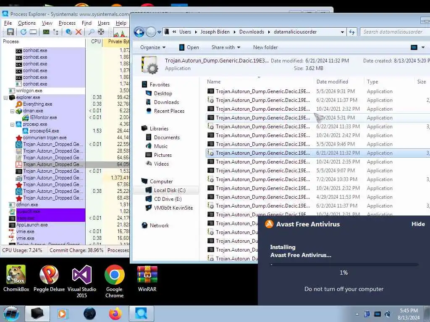Screen dimensions: 430x322
Task: Select the crosshair Find Window's Process icon
Action: tap(101, 32)
